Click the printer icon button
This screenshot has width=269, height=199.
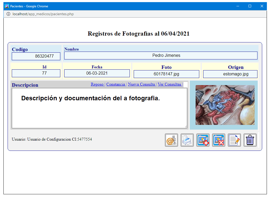click(x=187, y=140)
